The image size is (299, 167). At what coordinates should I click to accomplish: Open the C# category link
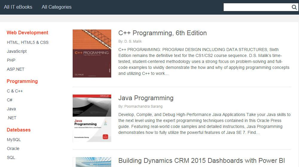(x=10, y=100)
